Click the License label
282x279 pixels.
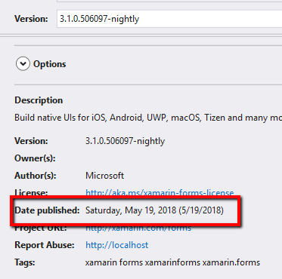pyautogui.click(x=31, y=193)
